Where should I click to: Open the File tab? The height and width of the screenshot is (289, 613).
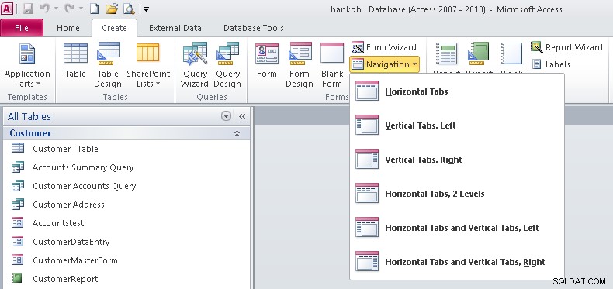pos(22,28)
